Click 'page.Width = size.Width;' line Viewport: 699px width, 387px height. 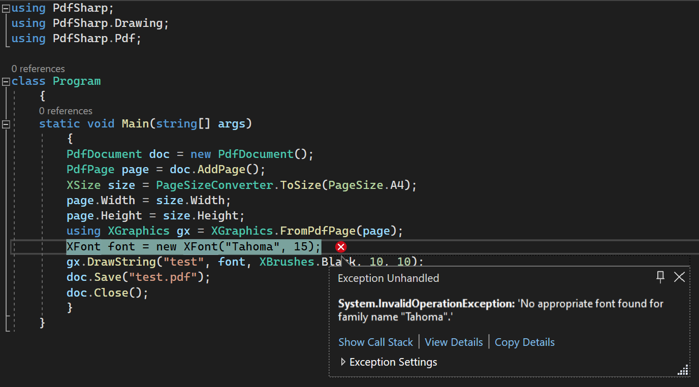(149, 200)
